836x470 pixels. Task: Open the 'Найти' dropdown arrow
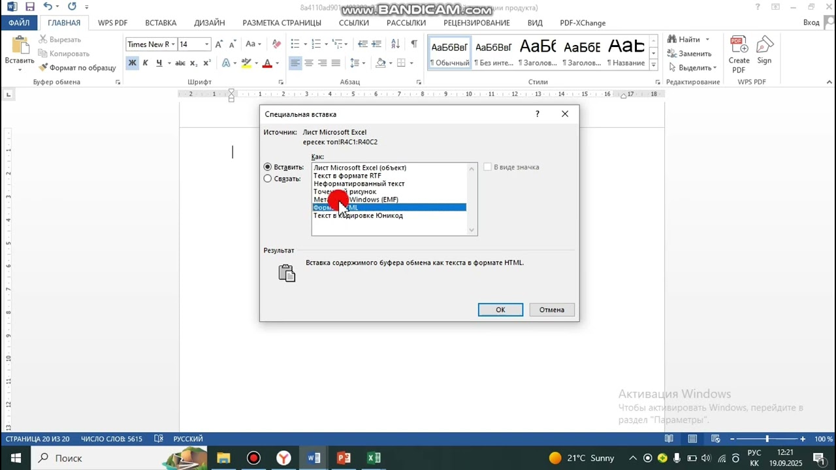707,40
